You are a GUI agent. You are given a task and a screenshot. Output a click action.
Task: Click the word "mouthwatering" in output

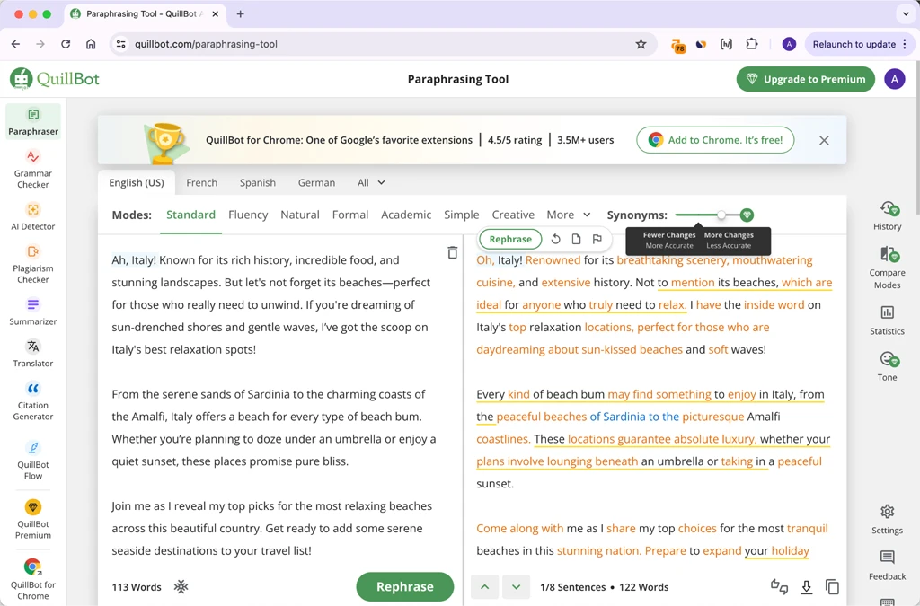[772, 260]
